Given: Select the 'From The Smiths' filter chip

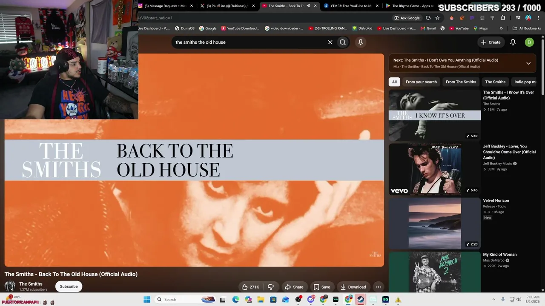Looking at the screenshot, I should [461, 82].
